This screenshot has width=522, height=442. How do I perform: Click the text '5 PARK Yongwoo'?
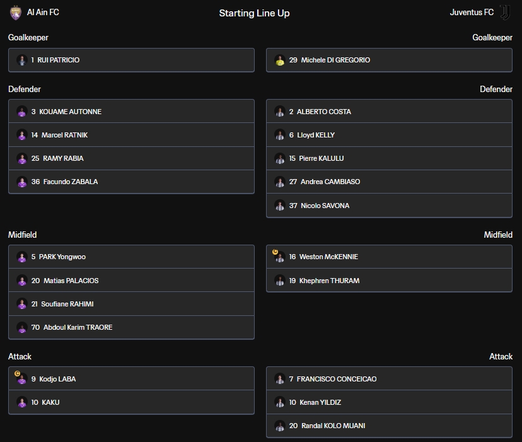58,257
